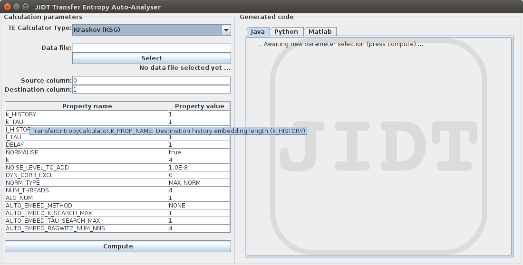Edit the MAX_NORM value cell
This screenshot has width=523, height=265.
point(199,183)
